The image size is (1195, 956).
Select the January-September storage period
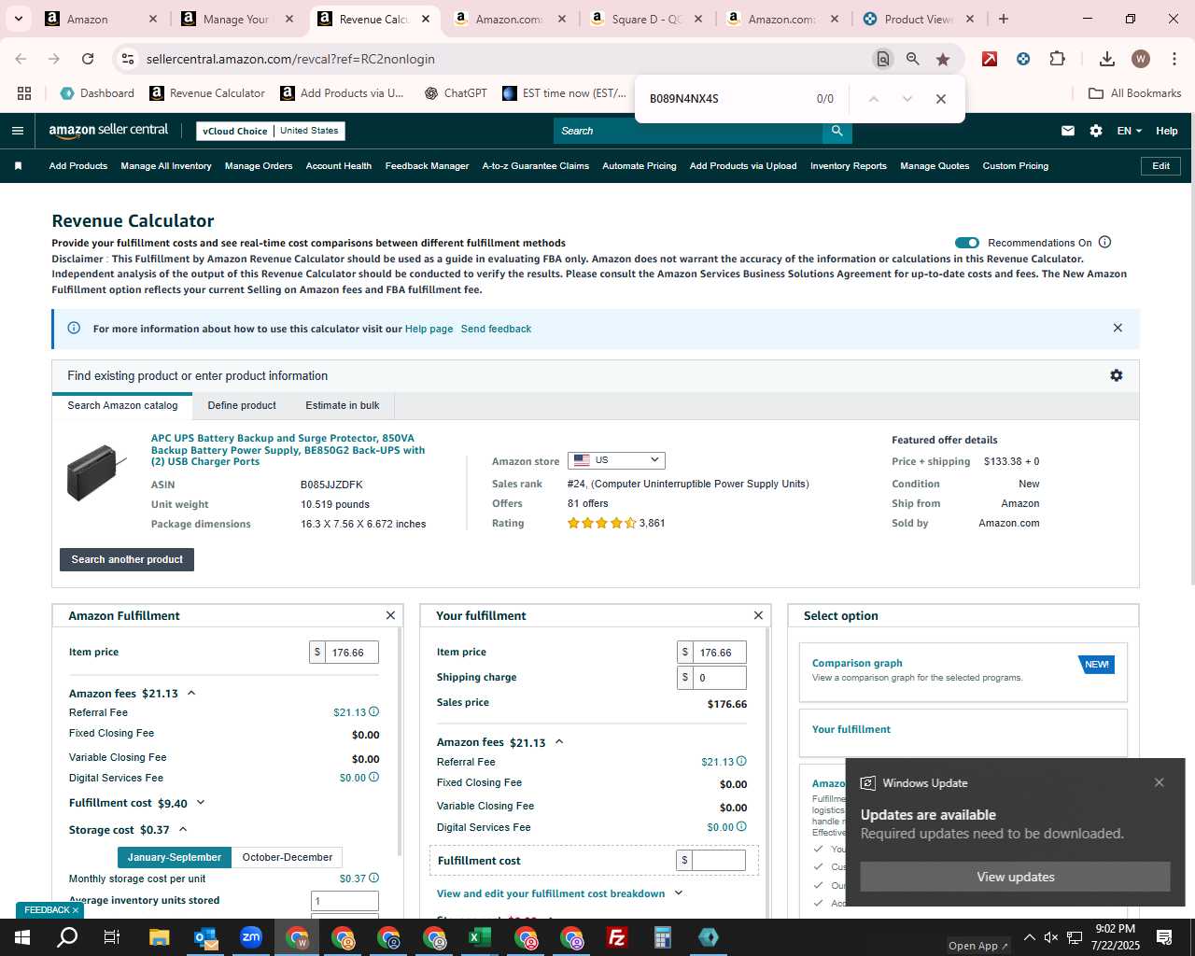click(175, 857)
